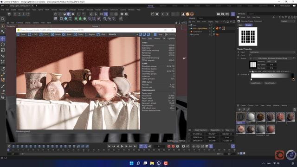Click Blur Offset value field
The width and height of the screenshot is (297, 167).
(x=271, y=65)
